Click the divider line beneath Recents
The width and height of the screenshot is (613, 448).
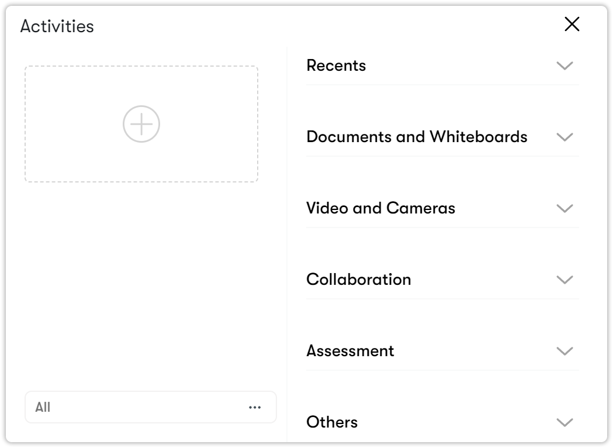coord(442,85)
